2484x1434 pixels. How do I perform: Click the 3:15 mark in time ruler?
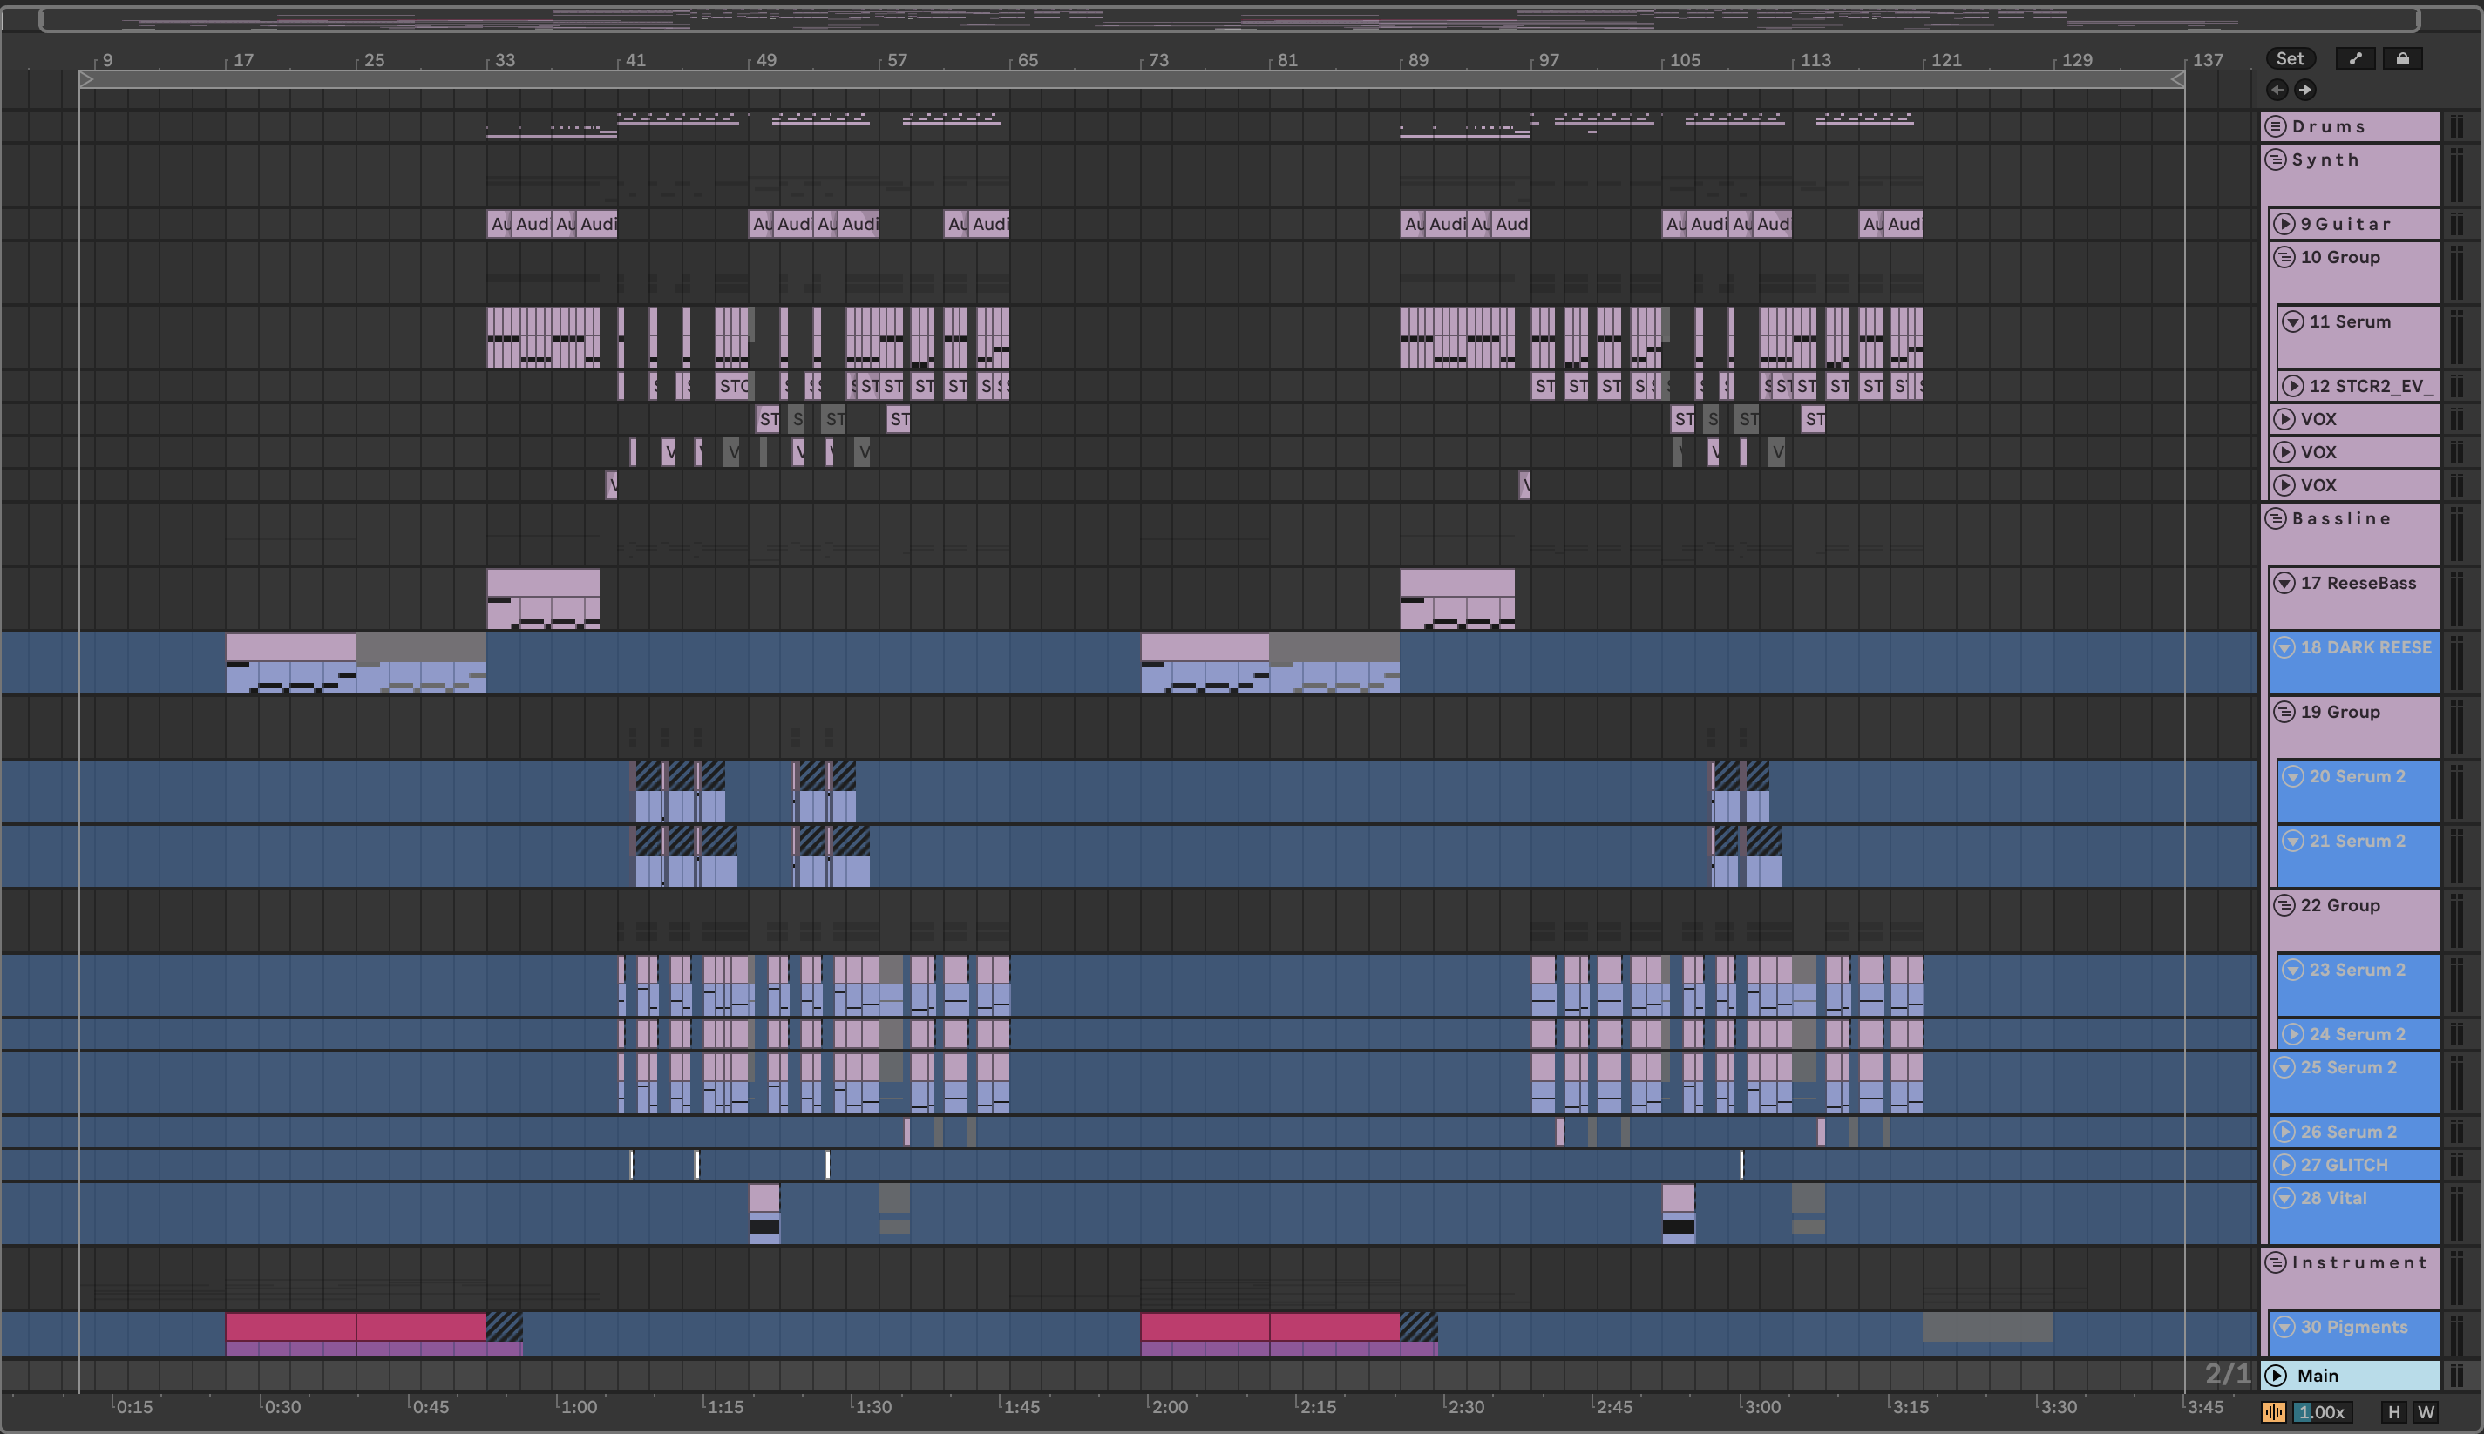1910,1406
